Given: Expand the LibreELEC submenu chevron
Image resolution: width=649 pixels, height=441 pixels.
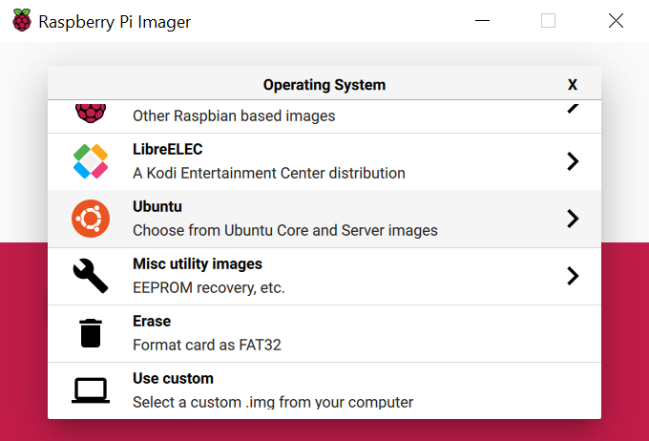Looking at the screenshot, I should point(573,161).
